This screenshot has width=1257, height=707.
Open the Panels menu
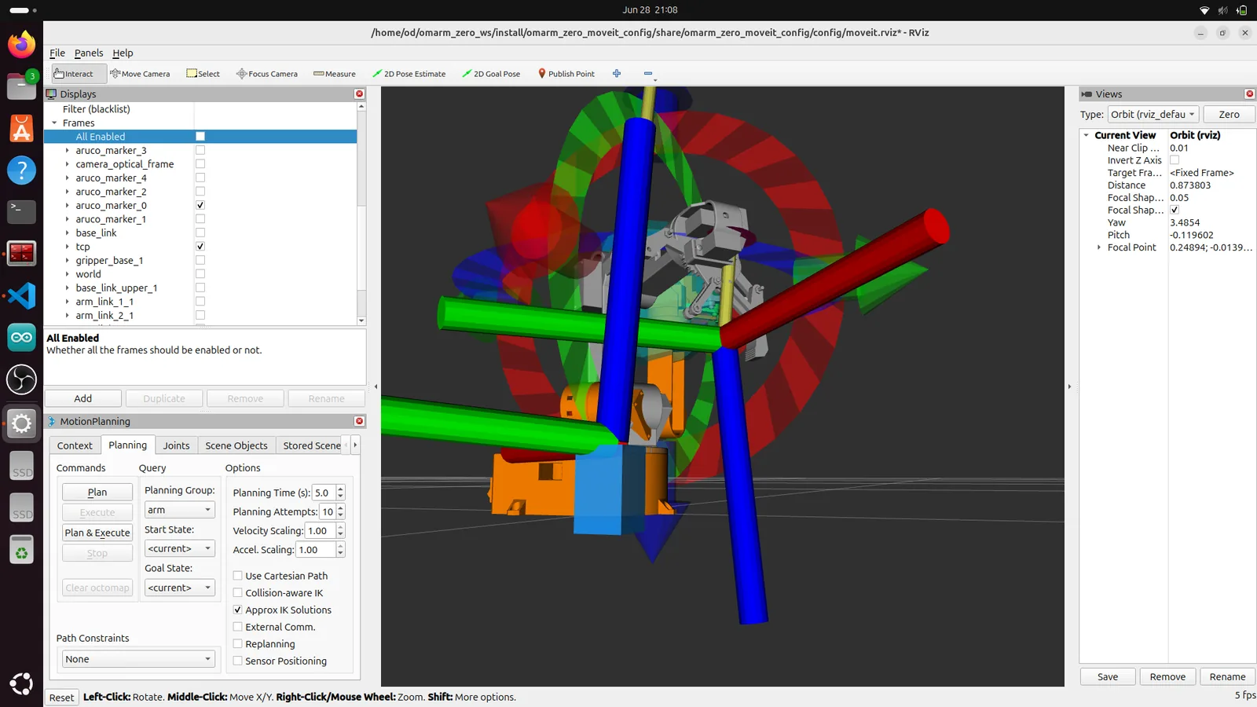[x=89, y=53]
